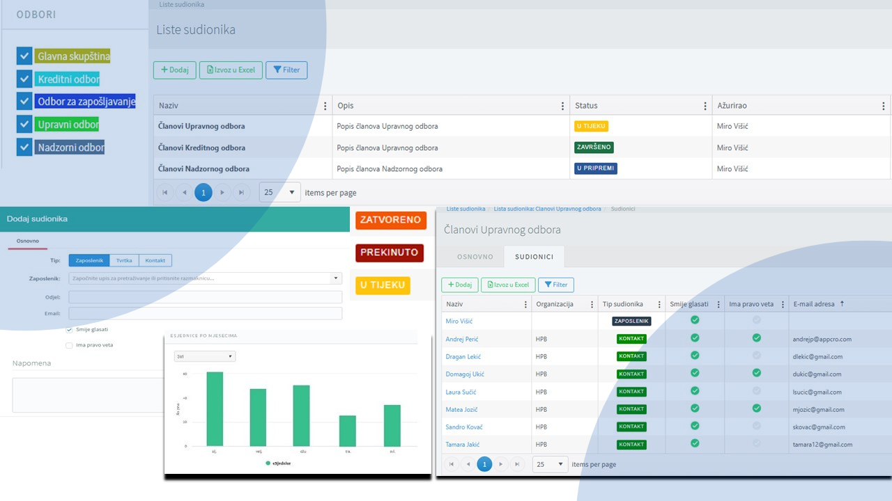Uncheck the Upravni odbor checkbox
This screenshot has width=892, height=501.
pyautogui.click(x=24, y=124)
